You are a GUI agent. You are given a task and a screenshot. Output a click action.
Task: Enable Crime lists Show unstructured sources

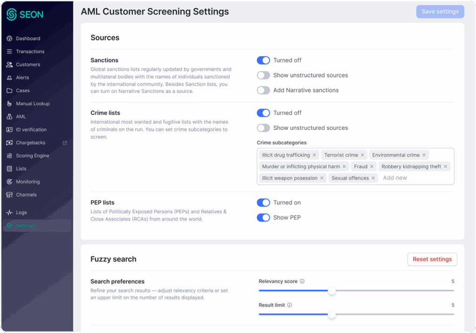pyautogui.click(x=264, y=128)
